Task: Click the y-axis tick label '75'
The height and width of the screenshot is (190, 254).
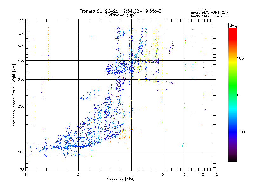Action: (x=22, y=170)
